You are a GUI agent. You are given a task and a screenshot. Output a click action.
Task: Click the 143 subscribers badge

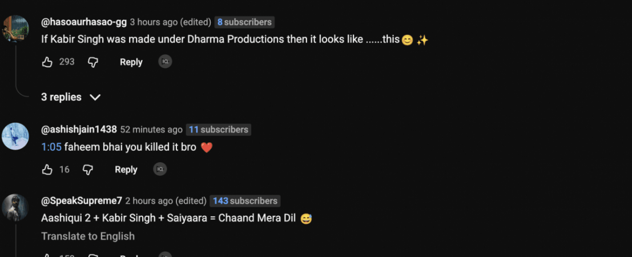click(245, 200)
